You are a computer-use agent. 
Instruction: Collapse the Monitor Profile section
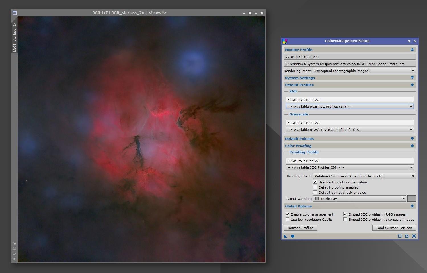(412, 49)
